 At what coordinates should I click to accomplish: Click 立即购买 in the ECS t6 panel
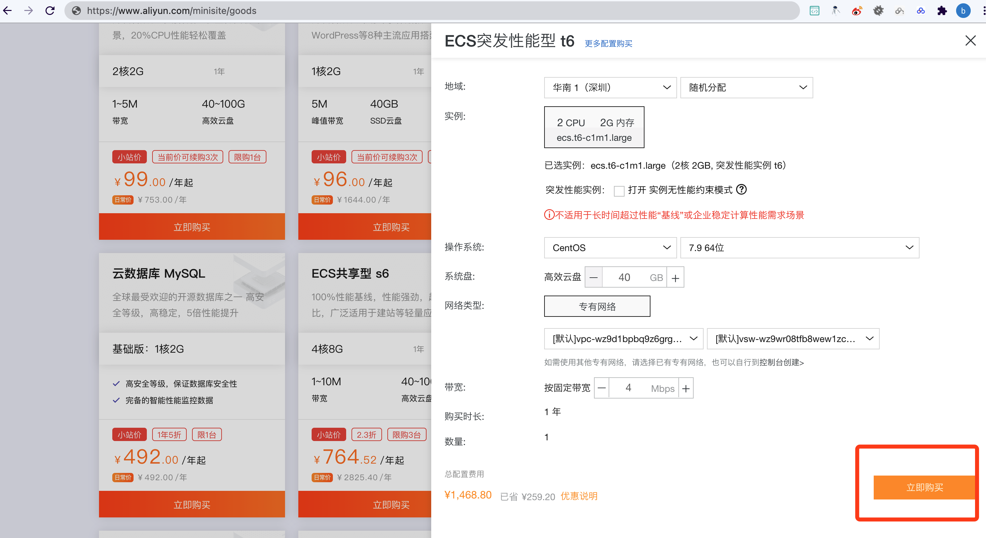(924, 487)
